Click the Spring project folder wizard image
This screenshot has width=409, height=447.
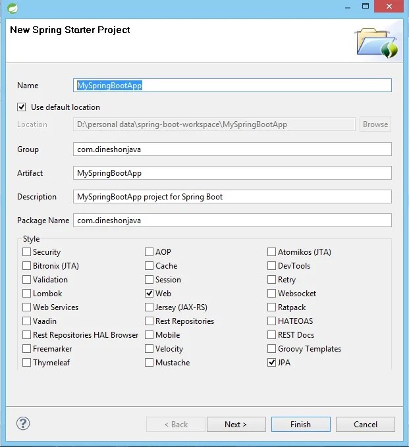point(377,43)
